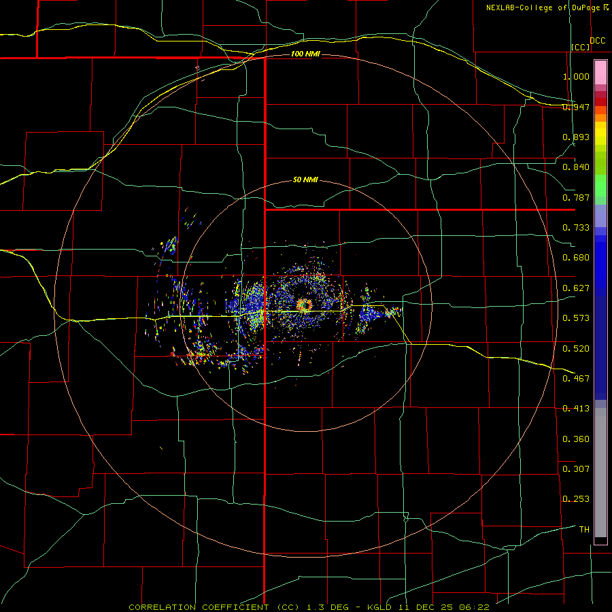Viewport: 612px width, 612px height.
Task: Click the 0.307 value on color scale
Action: coord(576,469)
